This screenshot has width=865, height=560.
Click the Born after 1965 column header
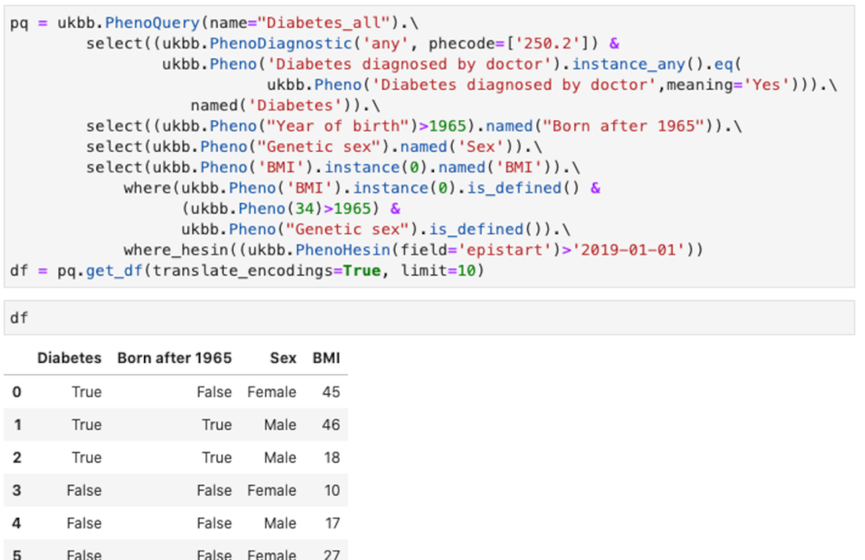(174, 358)
